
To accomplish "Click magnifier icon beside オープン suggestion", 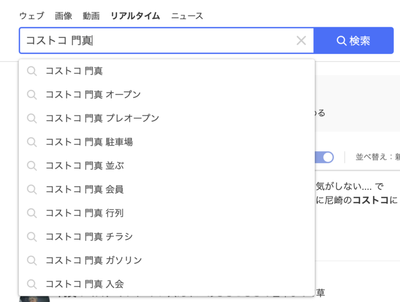I will (x=32, y=95).
